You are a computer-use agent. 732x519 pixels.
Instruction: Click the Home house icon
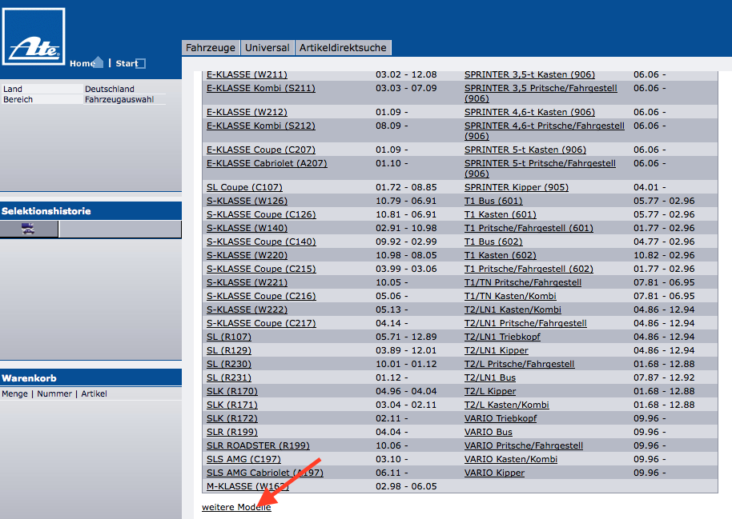tap(98, 62)
